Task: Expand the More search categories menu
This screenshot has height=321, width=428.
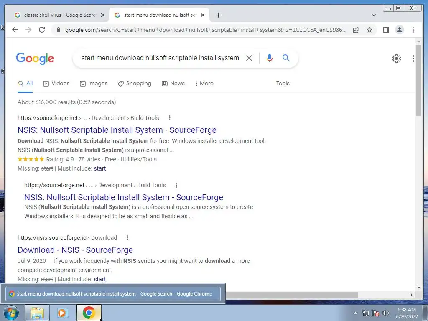Action: click(x=204, y=84)
